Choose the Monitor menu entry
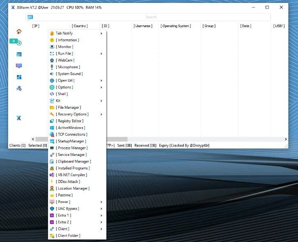 click(77, 47)
